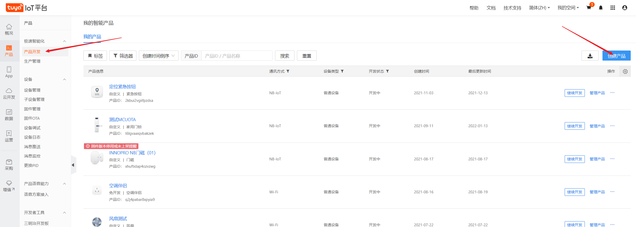Click the Tuya IoT platform logo
The image size is (636, 227).
pyautogui.click(x=26, y=8)
